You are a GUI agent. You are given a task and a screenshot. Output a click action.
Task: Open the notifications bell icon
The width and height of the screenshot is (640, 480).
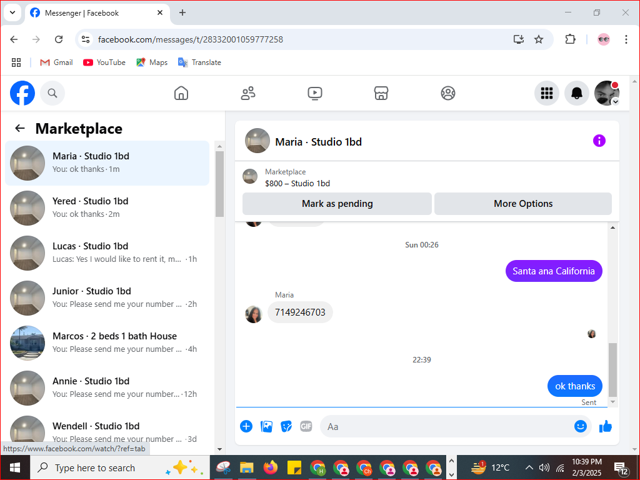577,93
